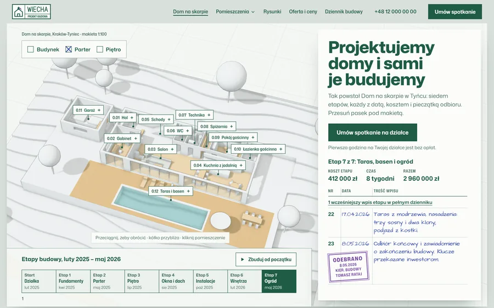Screen dimensions: 494x308
Task: Click the 17.04.2026 log entry date
Action: tap(355, 214)
